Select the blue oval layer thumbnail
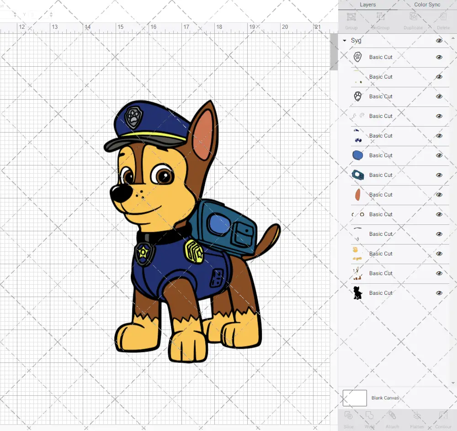Viewport: 457px width, 431px height. coord(358,155)
